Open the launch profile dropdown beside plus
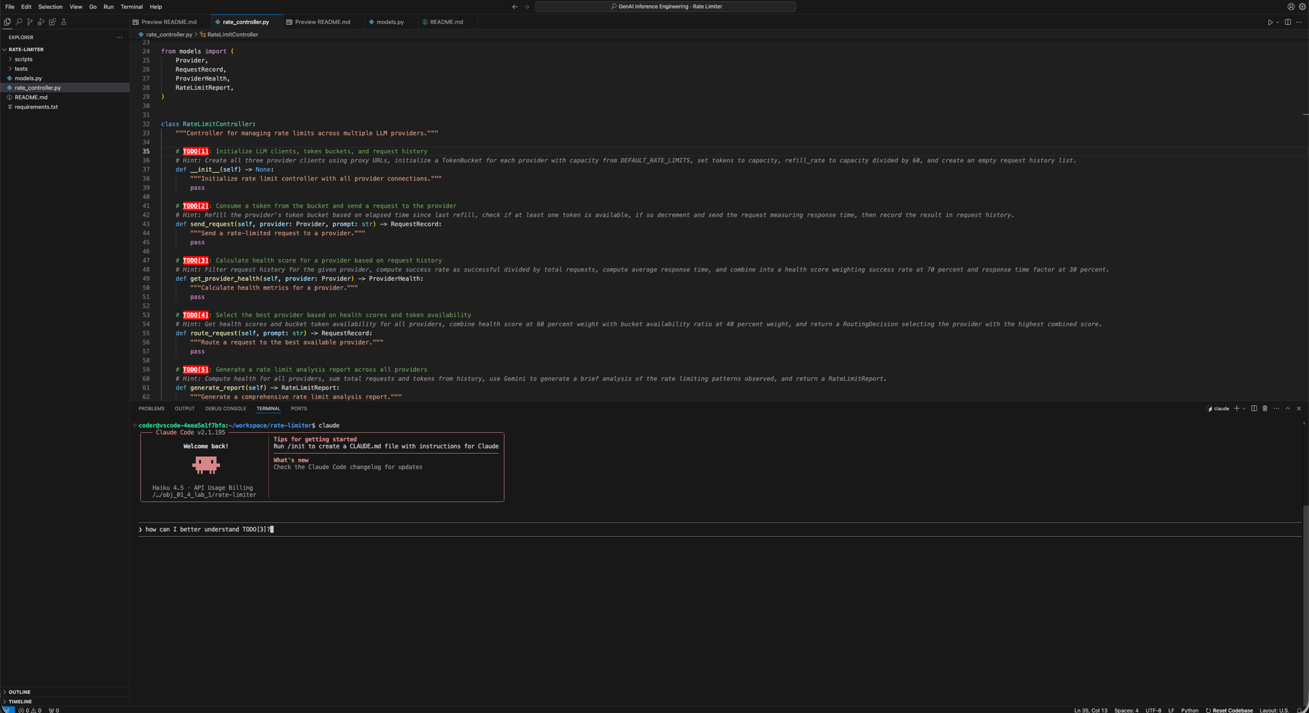The width and height of the screenshot is (1309, 713). click(x=1244, y=409)
